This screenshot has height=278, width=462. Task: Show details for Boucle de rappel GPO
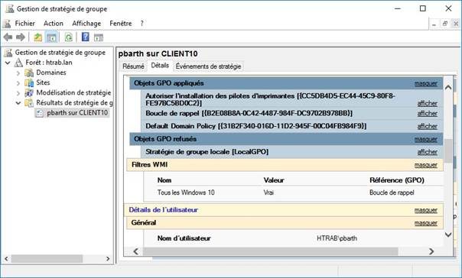tap(428, 114)
